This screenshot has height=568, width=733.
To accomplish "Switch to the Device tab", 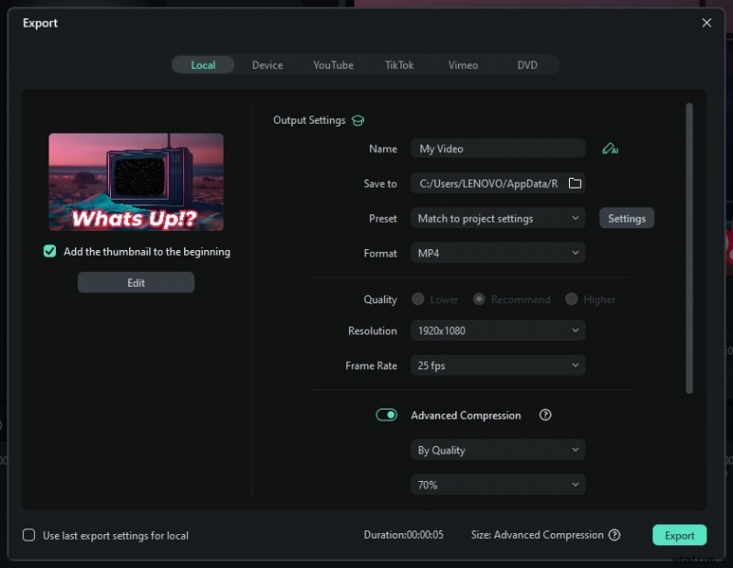I will (268, 65).
